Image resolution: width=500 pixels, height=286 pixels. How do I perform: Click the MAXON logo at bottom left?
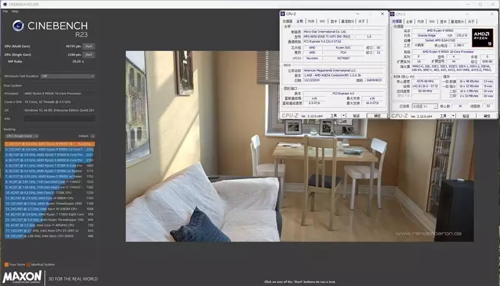22,277
